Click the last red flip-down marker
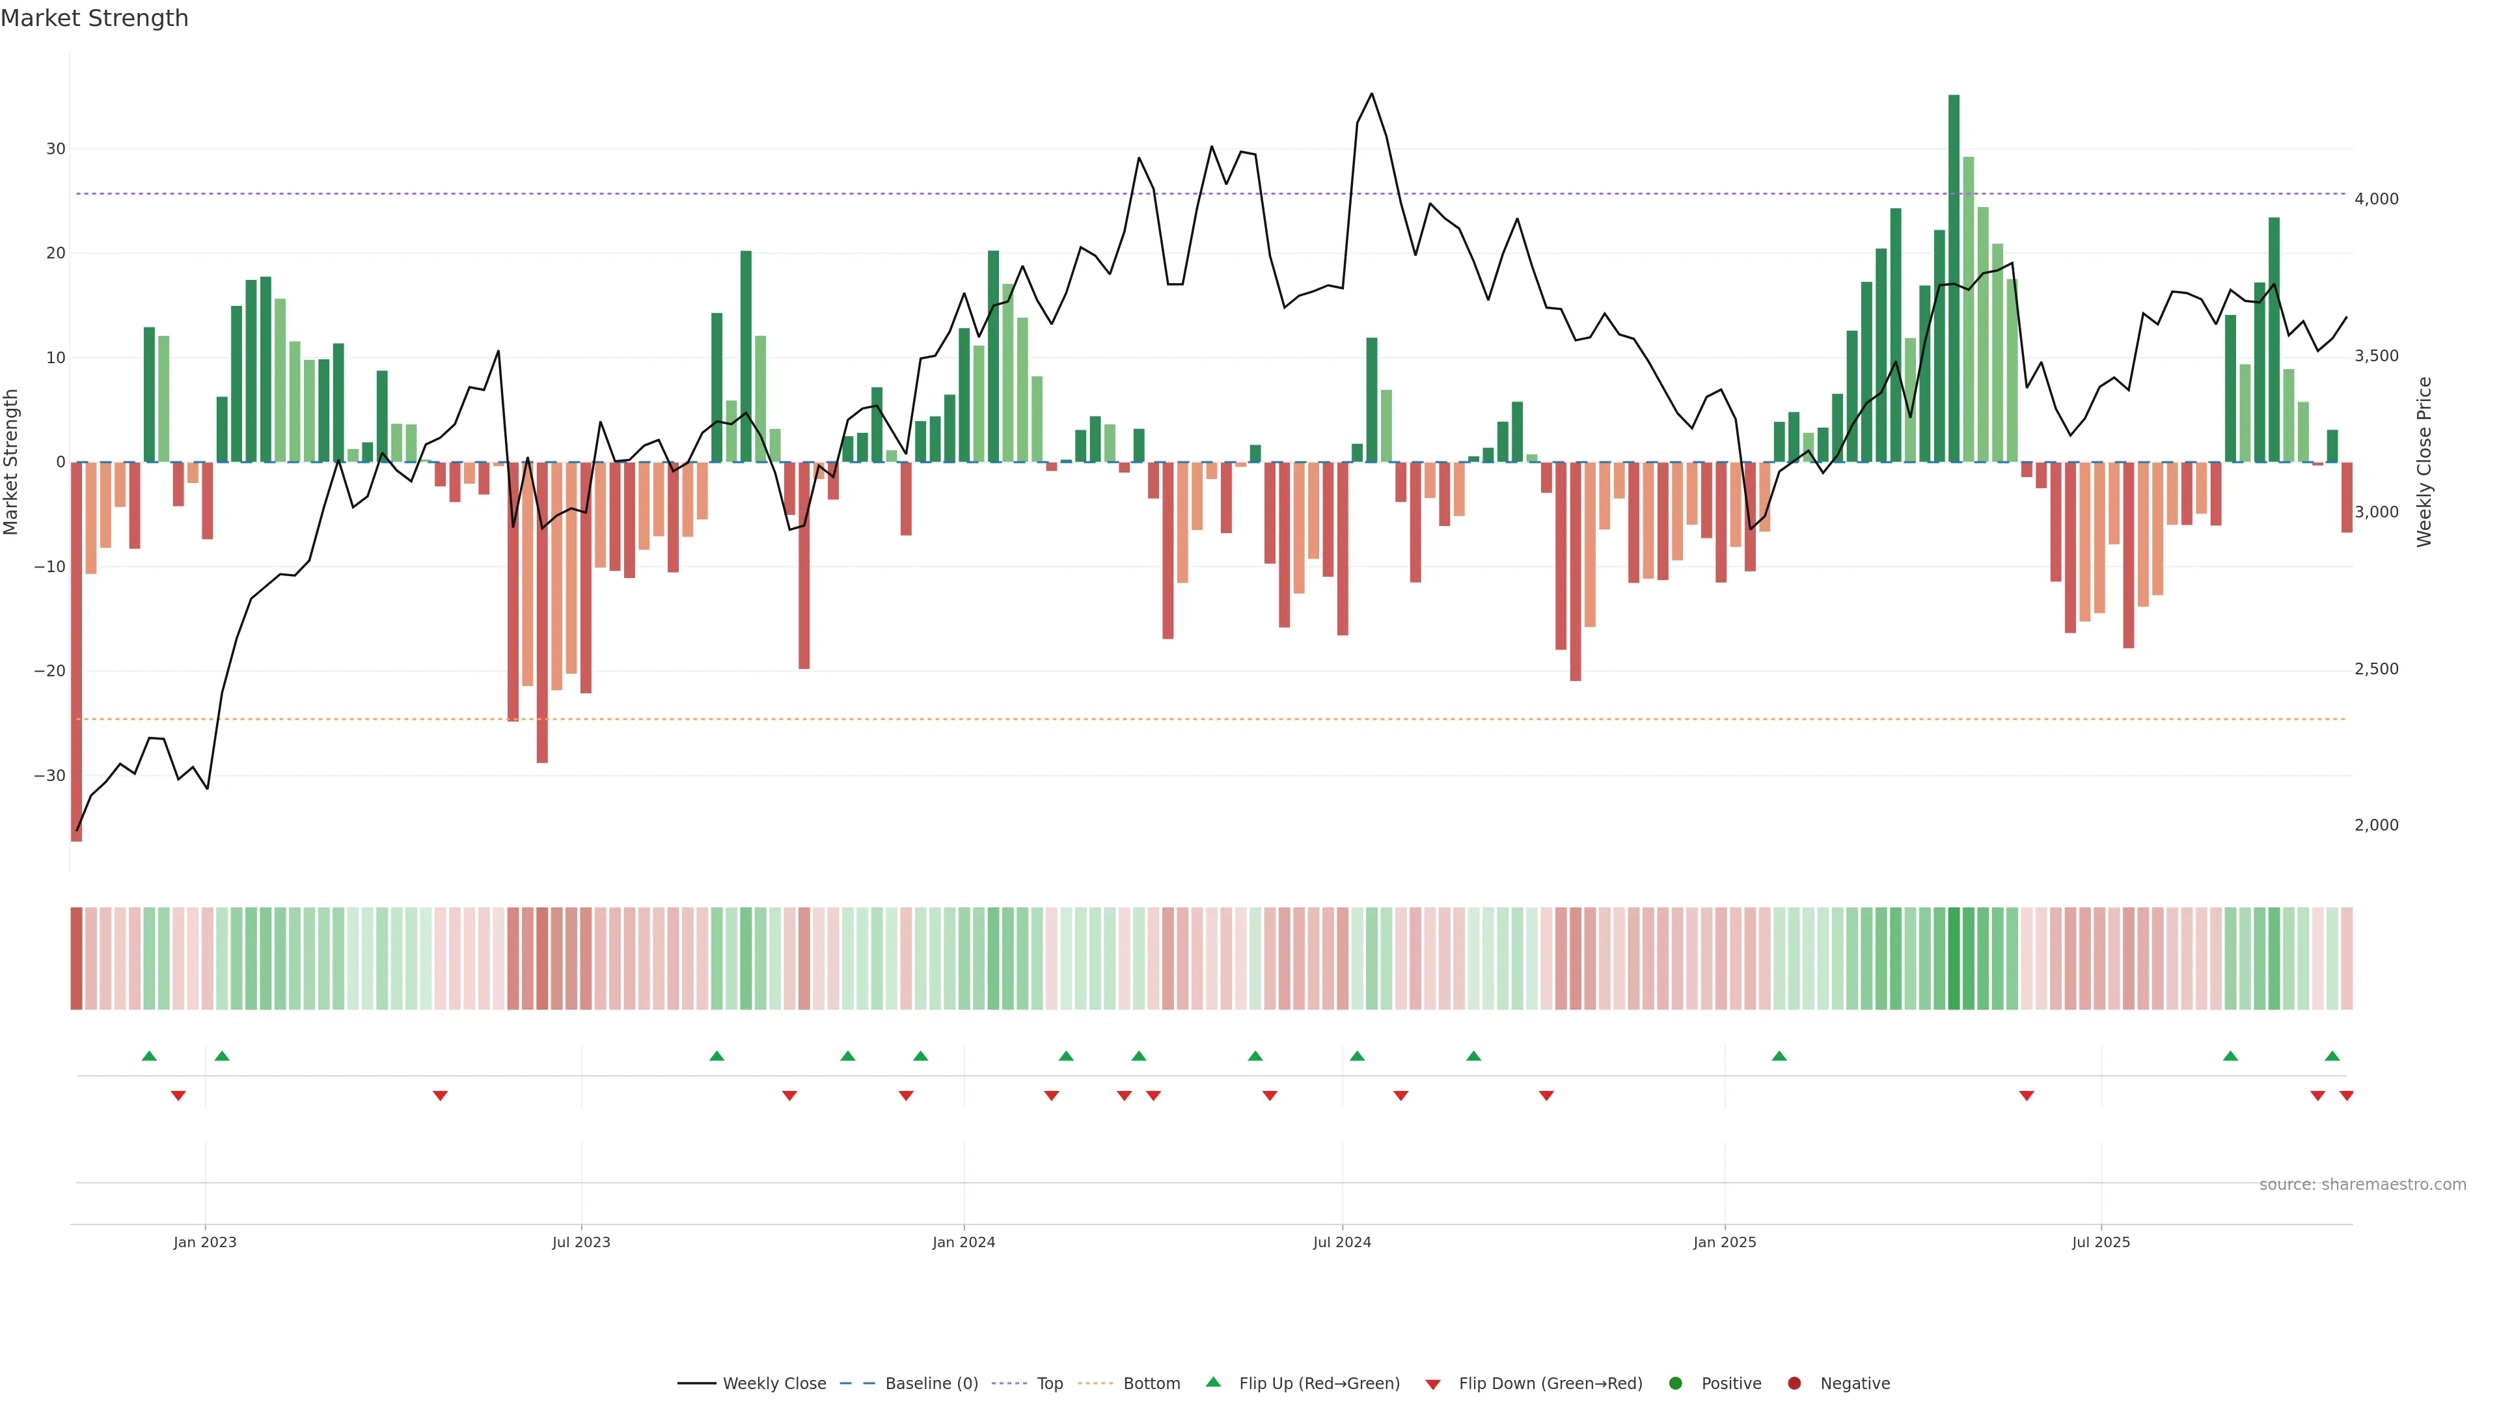2499x1406 pixels. 2347,1096
